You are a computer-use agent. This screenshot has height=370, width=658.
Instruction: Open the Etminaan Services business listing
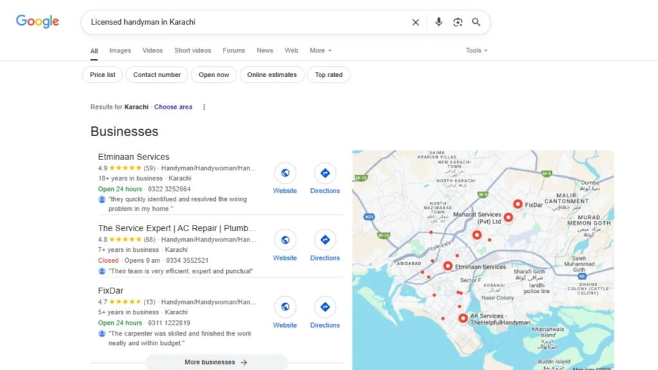pos(134,157)
